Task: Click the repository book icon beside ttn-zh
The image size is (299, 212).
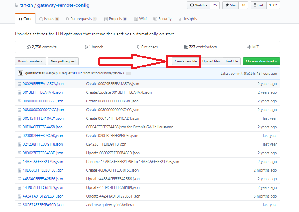Action: (17, 5)
